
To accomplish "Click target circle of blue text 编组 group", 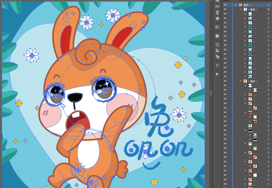I will (x=269, y=9).
